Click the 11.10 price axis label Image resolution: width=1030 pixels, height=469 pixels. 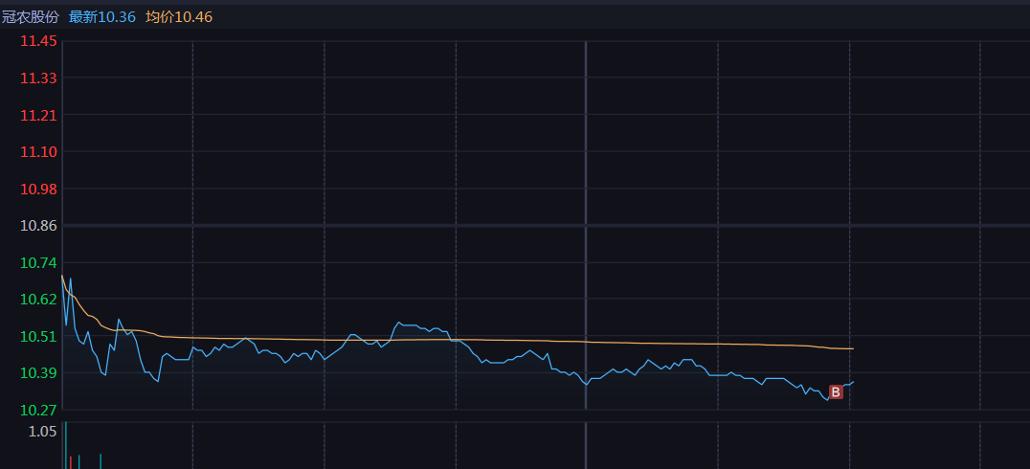(38, 152)
